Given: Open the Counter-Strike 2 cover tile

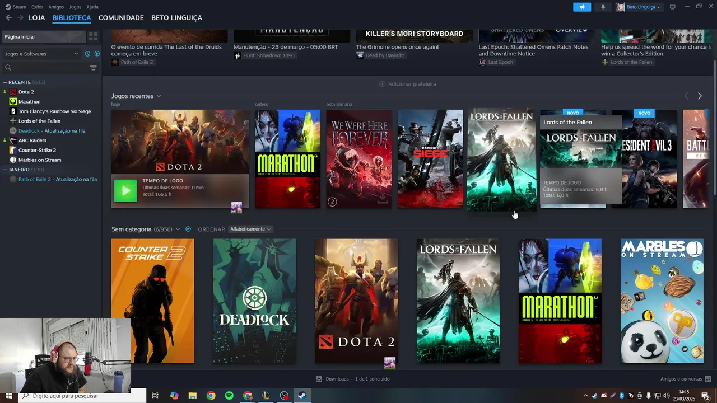Looking at the screenshot, I should tap(152, 301).
